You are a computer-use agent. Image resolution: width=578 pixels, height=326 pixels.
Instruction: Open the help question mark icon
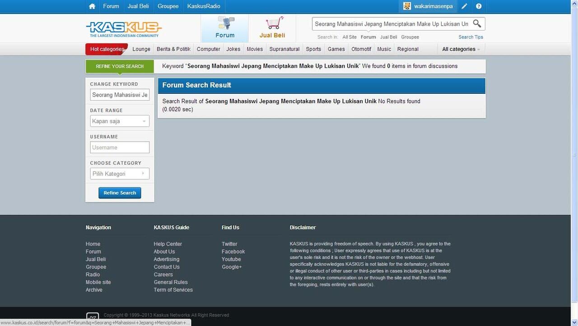(x=479, y=6)
